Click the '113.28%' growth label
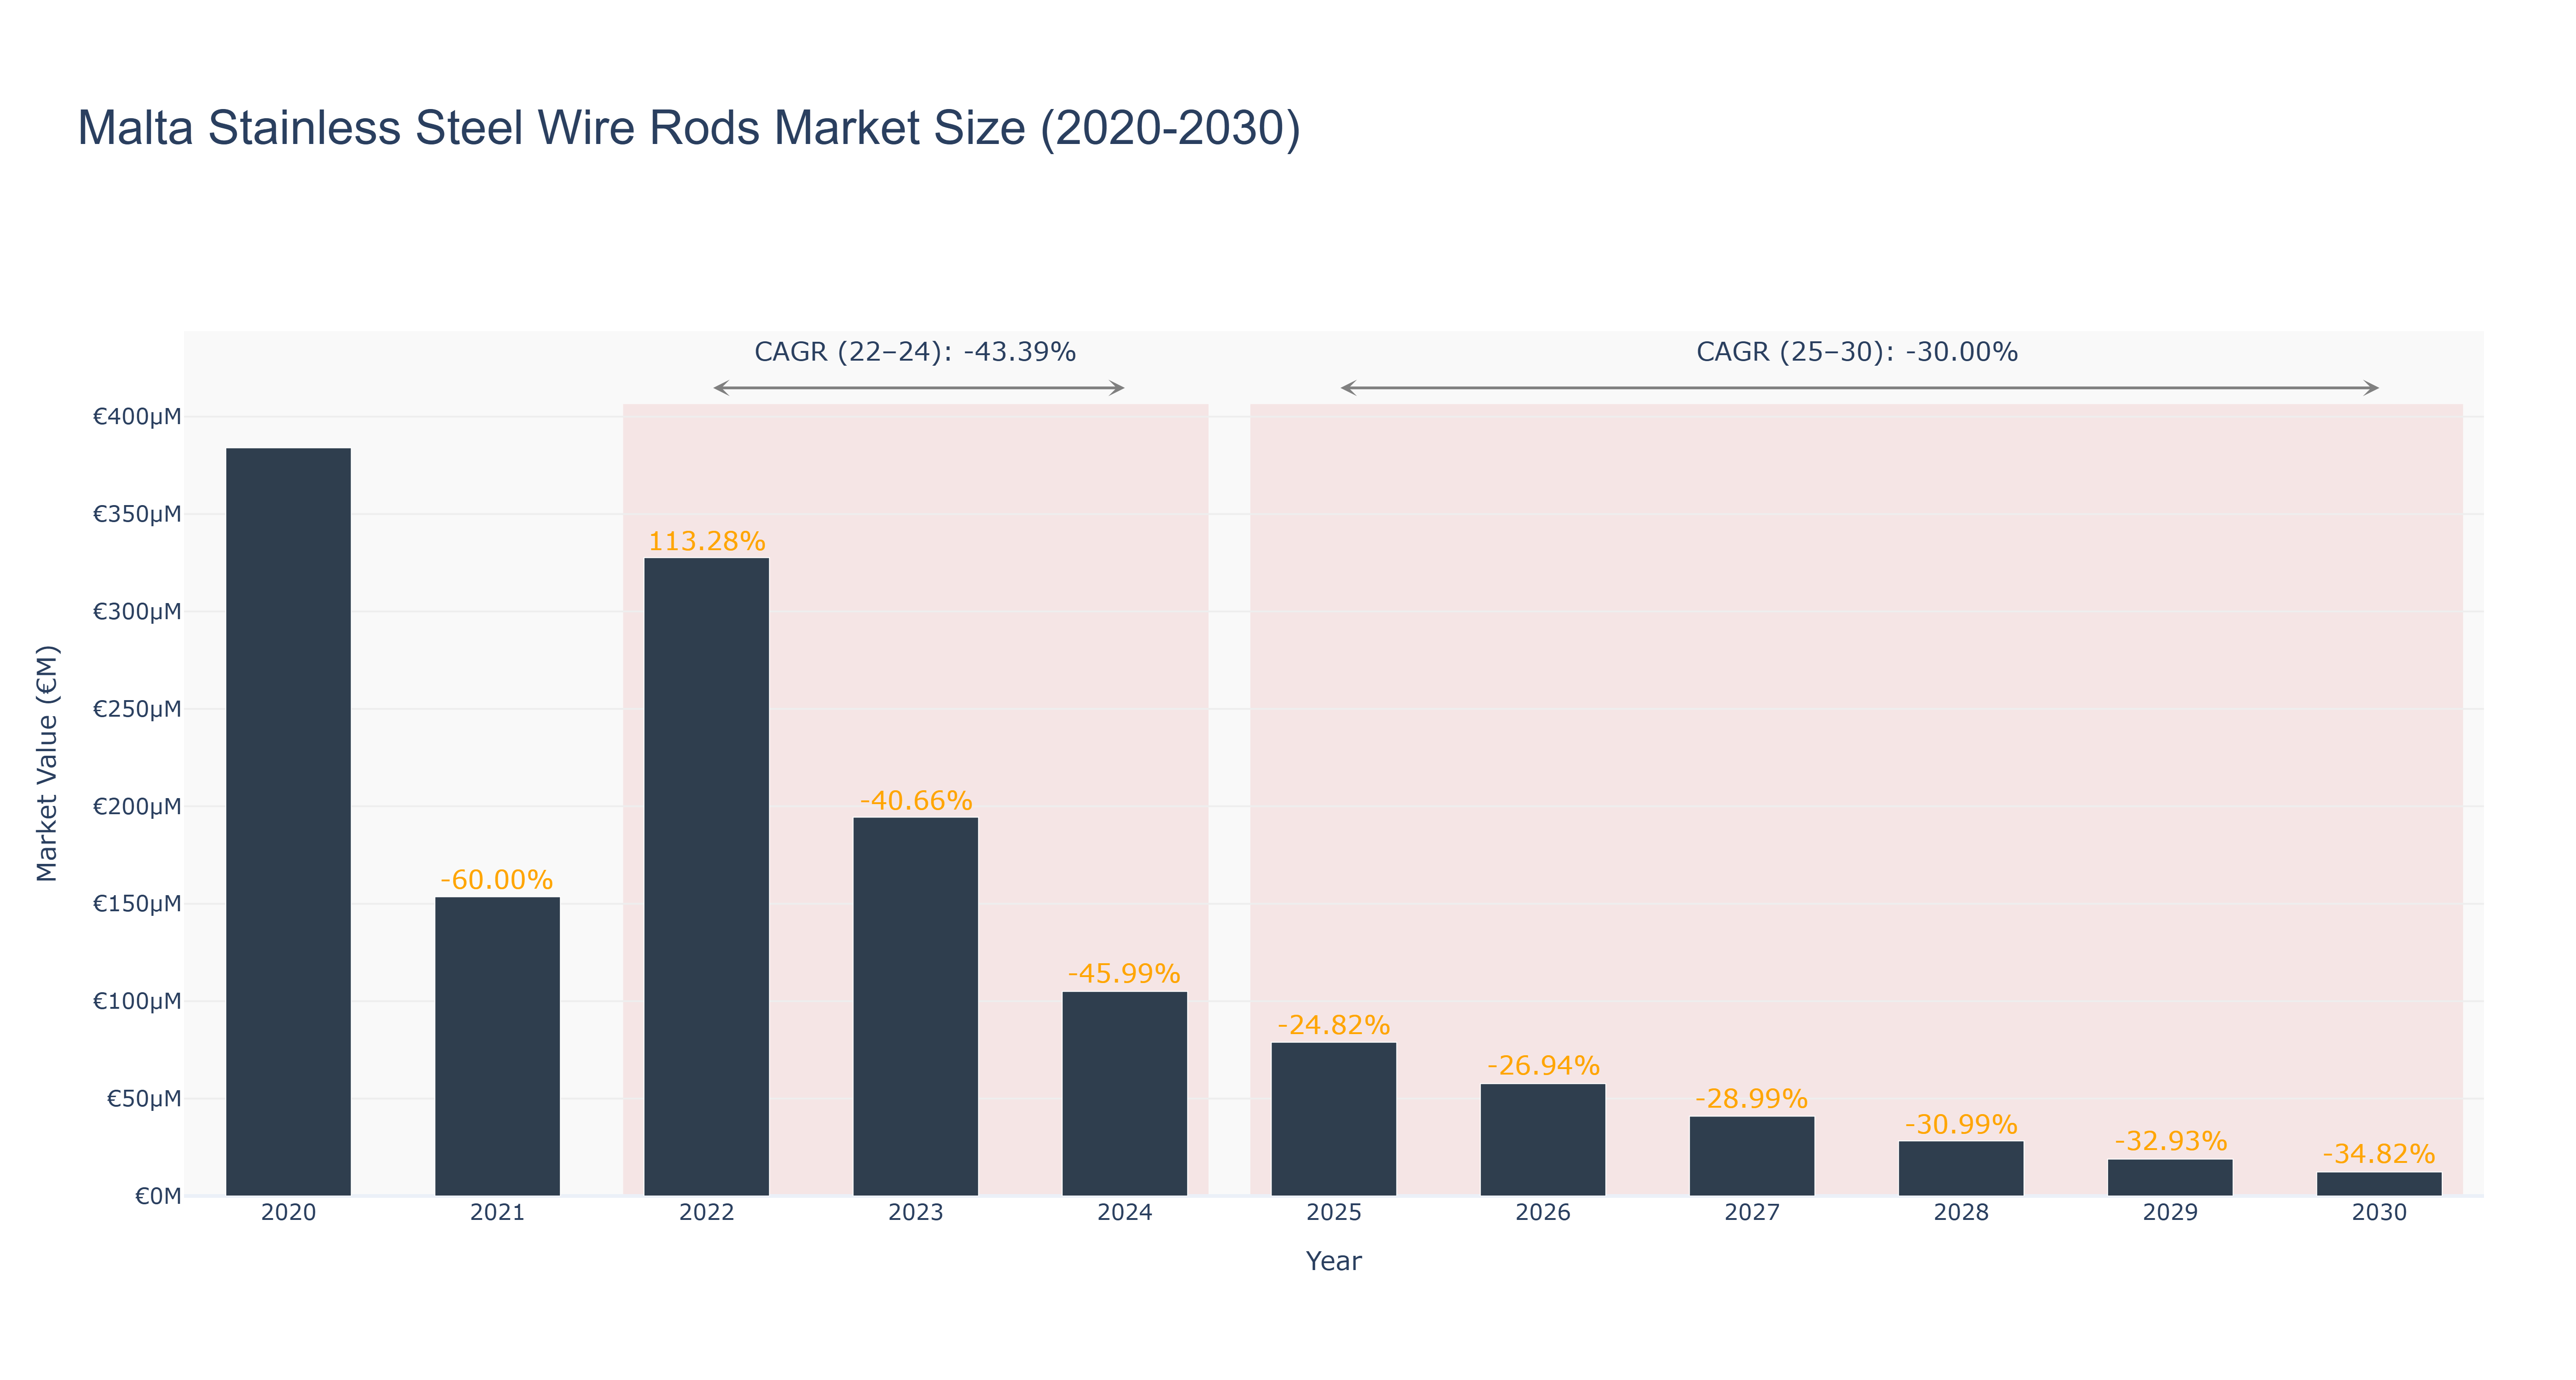This screenshot has width=2576, height=1380. tap(706, 541)
